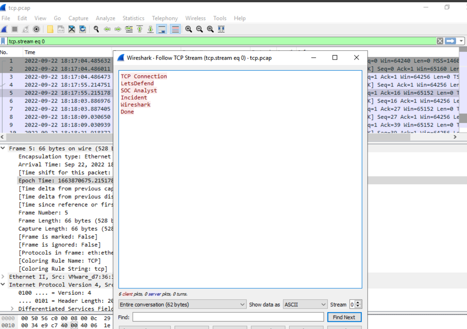Open the Help menu
The height and width of the screenshot is (329, 467).
click(240, 18)
